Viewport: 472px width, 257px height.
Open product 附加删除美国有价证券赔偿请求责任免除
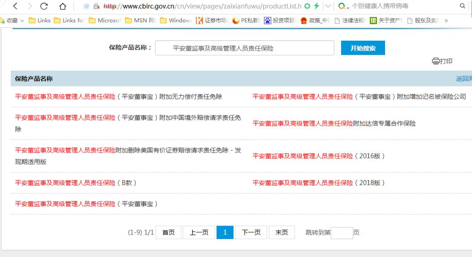[128, 156]
